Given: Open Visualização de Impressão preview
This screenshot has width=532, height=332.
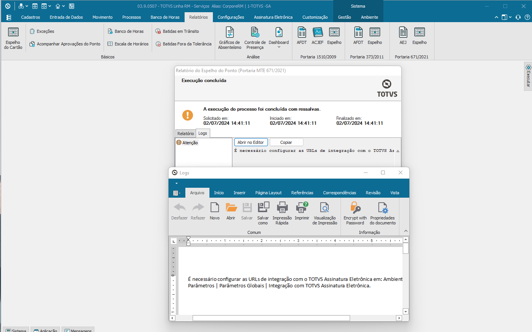Looking at the screenshot, I should (325, 213).
